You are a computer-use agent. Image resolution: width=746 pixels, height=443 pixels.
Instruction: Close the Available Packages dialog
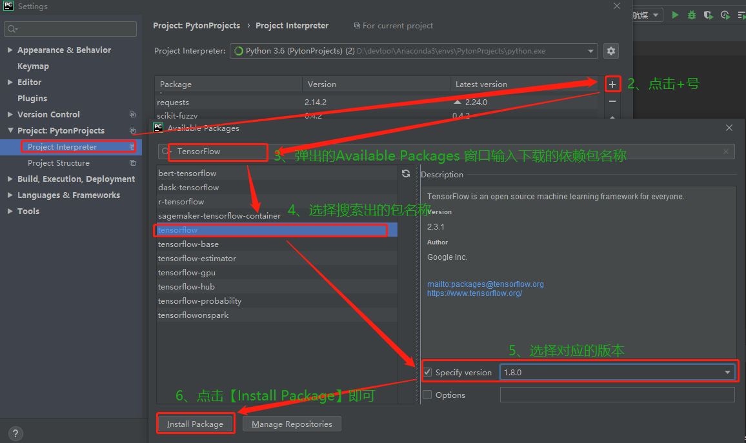(729, 128)
